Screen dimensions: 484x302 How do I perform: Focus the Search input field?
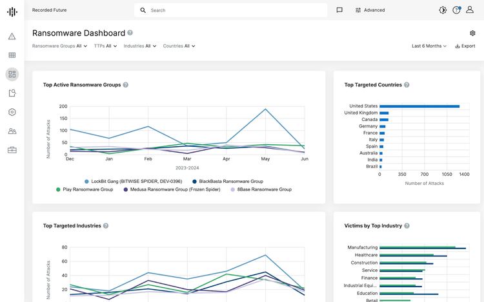231,10
